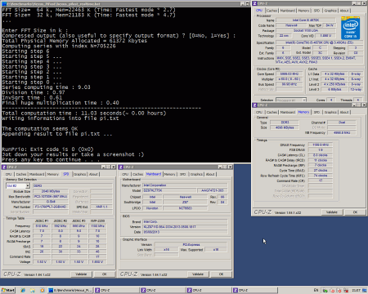This screenshot has width=368, height=294.
Task: Click the Module Size value in SPD window
Action: coord(51,191)
